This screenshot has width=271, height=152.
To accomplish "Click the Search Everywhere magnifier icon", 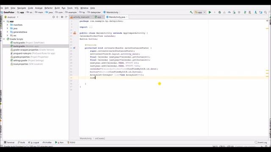I will [x=265, y=12].
